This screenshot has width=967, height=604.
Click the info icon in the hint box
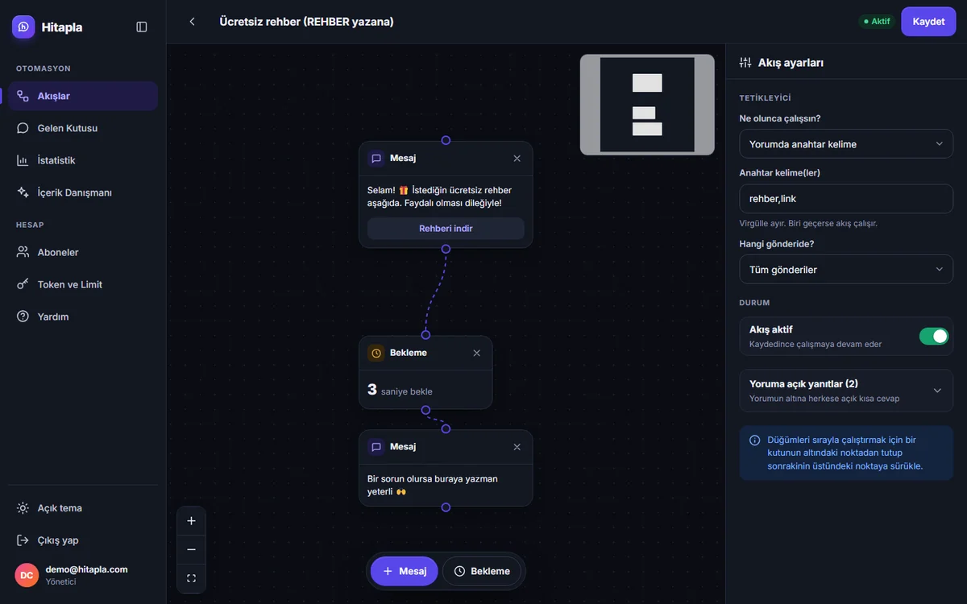(755, 441)
